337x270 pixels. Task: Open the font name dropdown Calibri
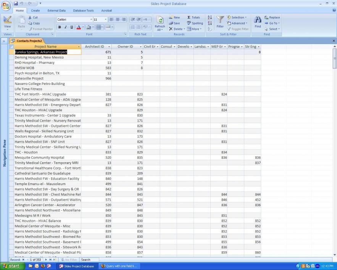click(x=91, y=20)
